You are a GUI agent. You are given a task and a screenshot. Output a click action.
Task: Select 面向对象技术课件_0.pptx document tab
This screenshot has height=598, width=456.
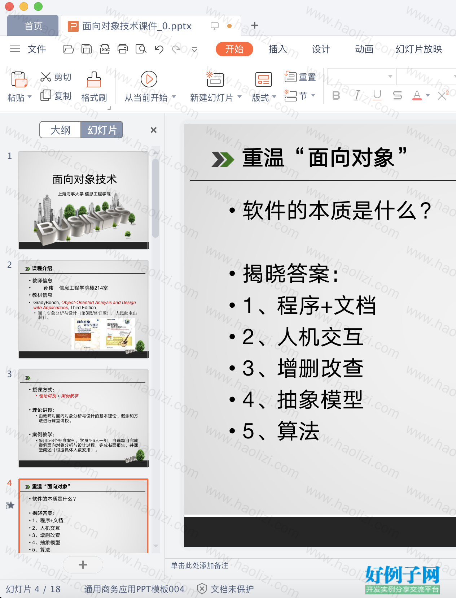137,26
